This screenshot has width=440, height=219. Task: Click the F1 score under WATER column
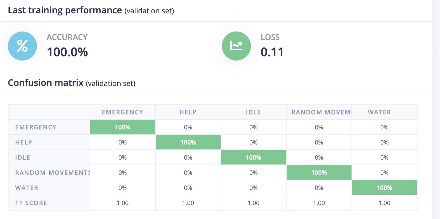tap(385, 203)
